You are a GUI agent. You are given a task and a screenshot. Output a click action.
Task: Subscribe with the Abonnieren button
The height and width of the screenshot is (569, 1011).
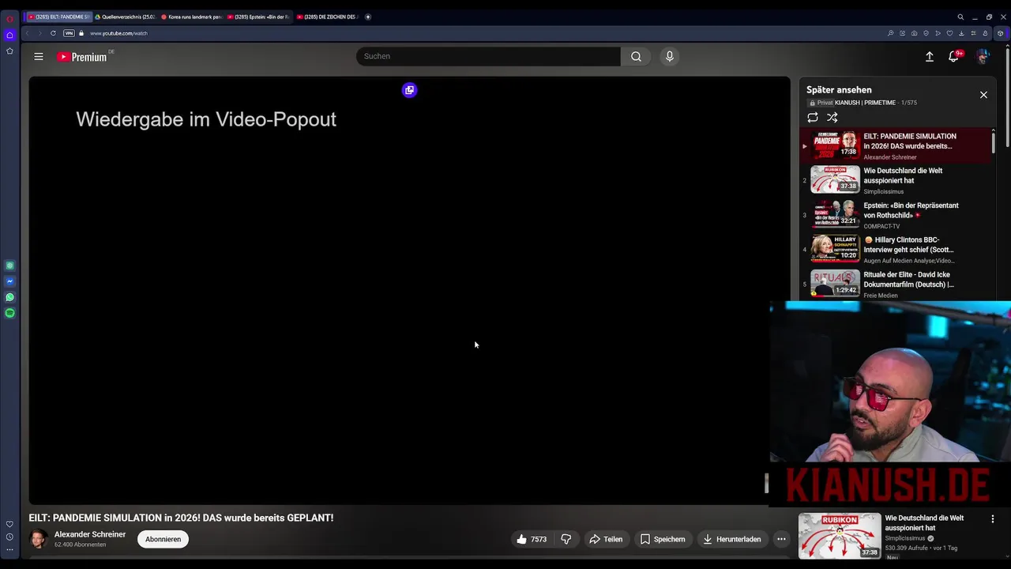(x=163, y=539)
